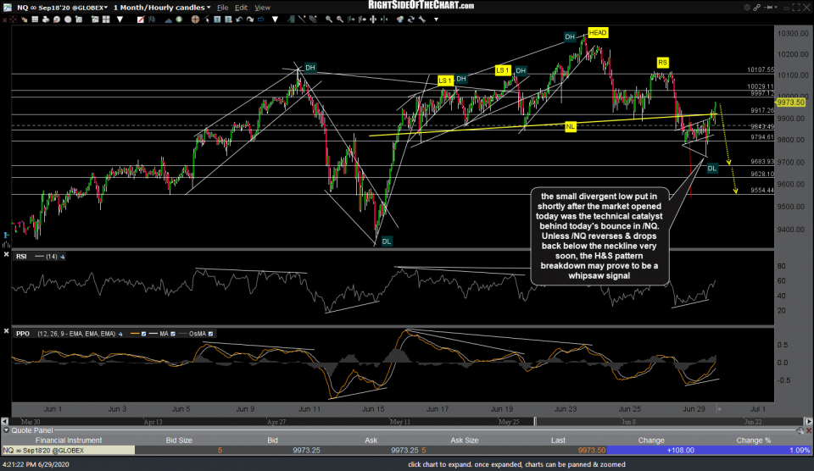Viewport: 814px width, 471px height.
Task: Click the zoom out magnifier icon
Action: [x=340, y=19]
